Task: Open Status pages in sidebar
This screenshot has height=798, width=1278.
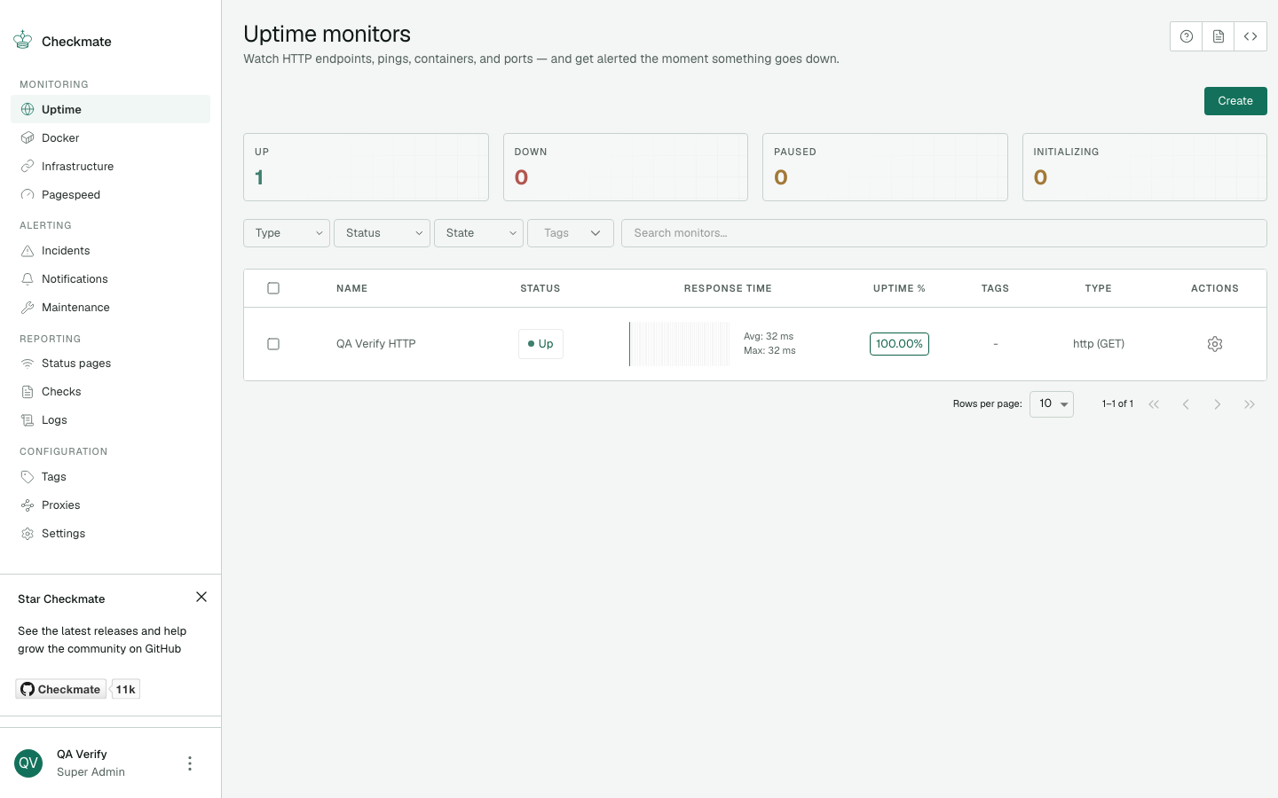Action: 110,363
